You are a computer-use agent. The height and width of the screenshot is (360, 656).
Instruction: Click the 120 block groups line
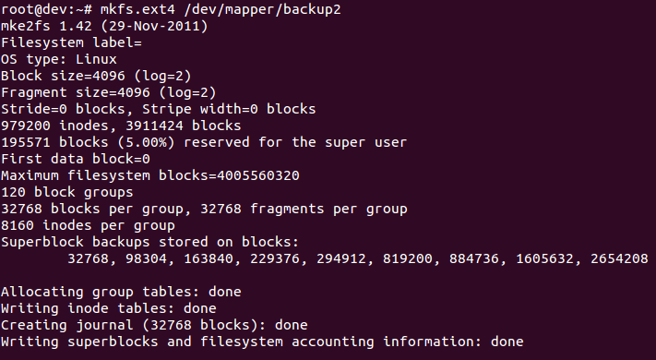pos(67,192)
